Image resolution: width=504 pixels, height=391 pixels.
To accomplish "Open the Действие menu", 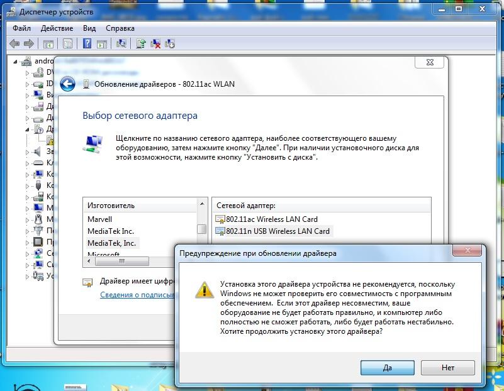I will click(57, 28).
